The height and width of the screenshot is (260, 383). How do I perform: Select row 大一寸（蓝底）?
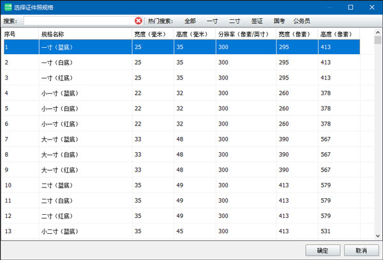(182, 140)
